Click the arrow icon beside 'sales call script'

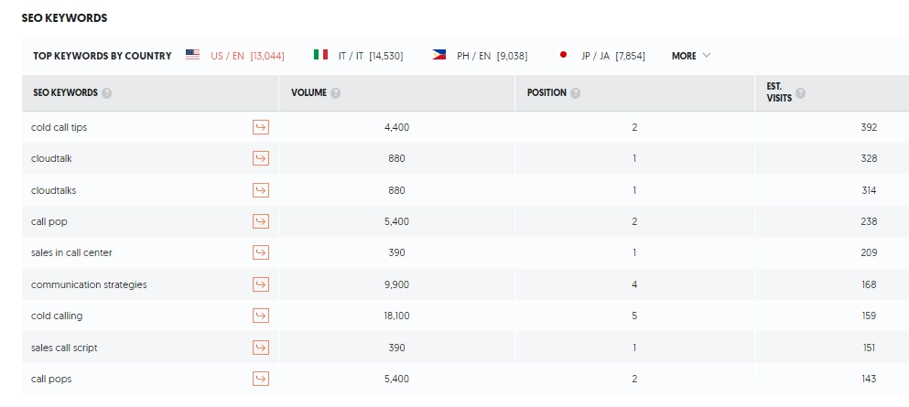point(261,348)
